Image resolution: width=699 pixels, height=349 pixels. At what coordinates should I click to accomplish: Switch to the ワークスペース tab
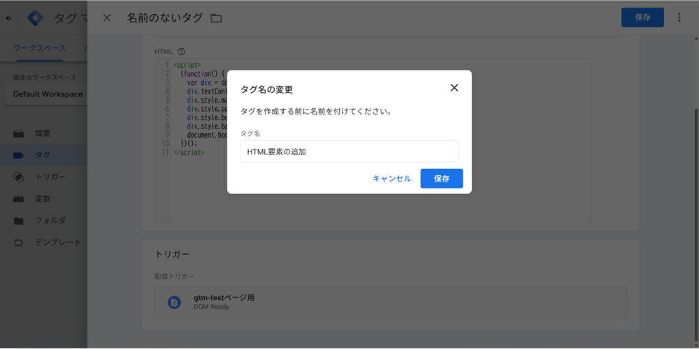tap(40, 48)
